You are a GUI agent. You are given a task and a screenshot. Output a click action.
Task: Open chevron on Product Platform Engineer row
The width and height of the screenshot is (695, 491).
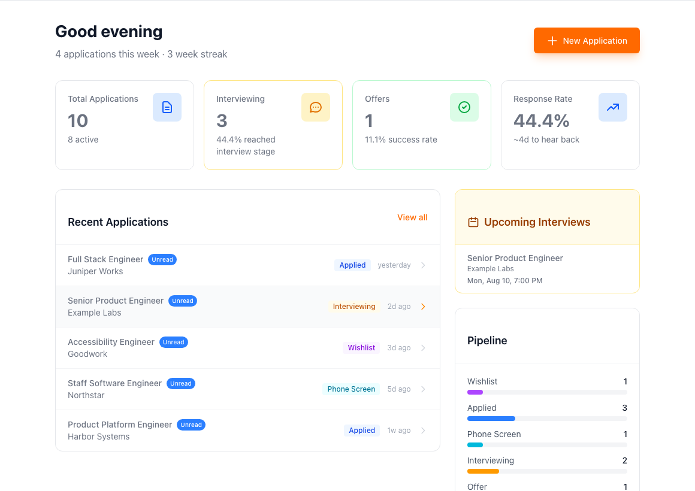tap(424, 431)
